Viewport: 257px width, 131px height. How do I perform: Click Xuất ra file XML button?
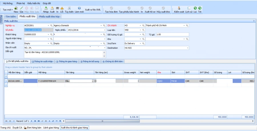pos(93,10)
